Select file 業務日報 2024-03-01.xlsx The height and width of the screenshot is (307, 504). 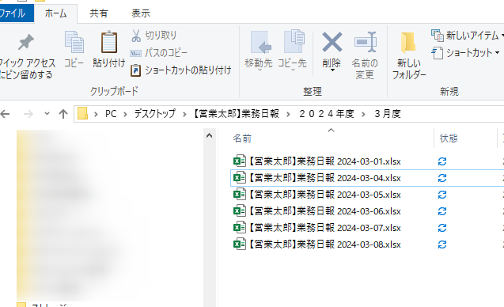point(324,161)
